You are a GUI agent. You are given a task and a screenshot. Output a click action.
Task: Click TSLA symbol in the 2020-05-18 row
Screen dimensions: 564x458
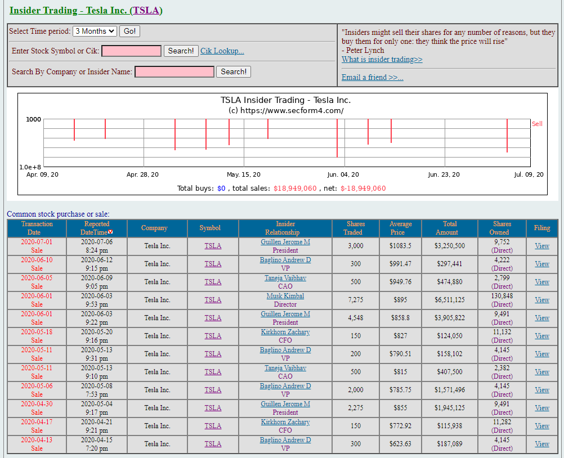coord(213,336)
